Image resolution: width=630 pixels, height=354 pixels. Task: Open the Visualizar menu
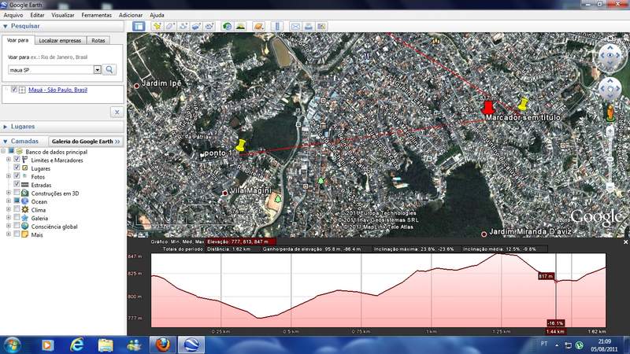coord(63,15)
